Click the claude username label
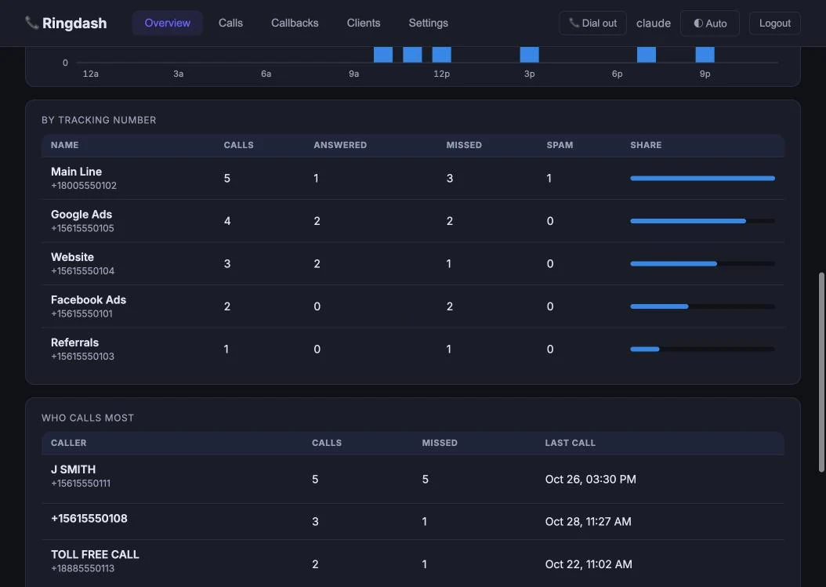The width and height of the screenshot is (826, 587). pos(654,24)
